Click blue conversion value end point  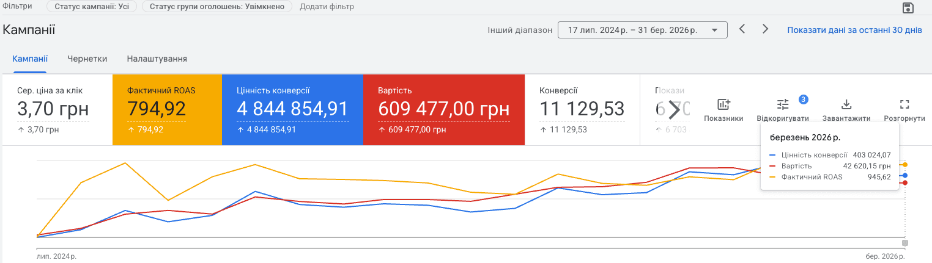(905, 175)
